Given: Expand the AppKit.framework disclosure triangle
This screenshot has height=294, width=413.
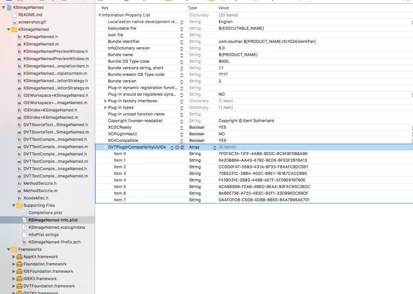Looking at the screenshot, I should coord(14,257).
